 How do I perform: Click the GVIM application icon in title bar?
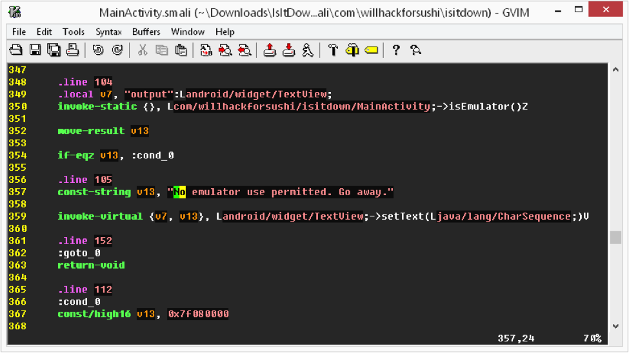(15, 12)
